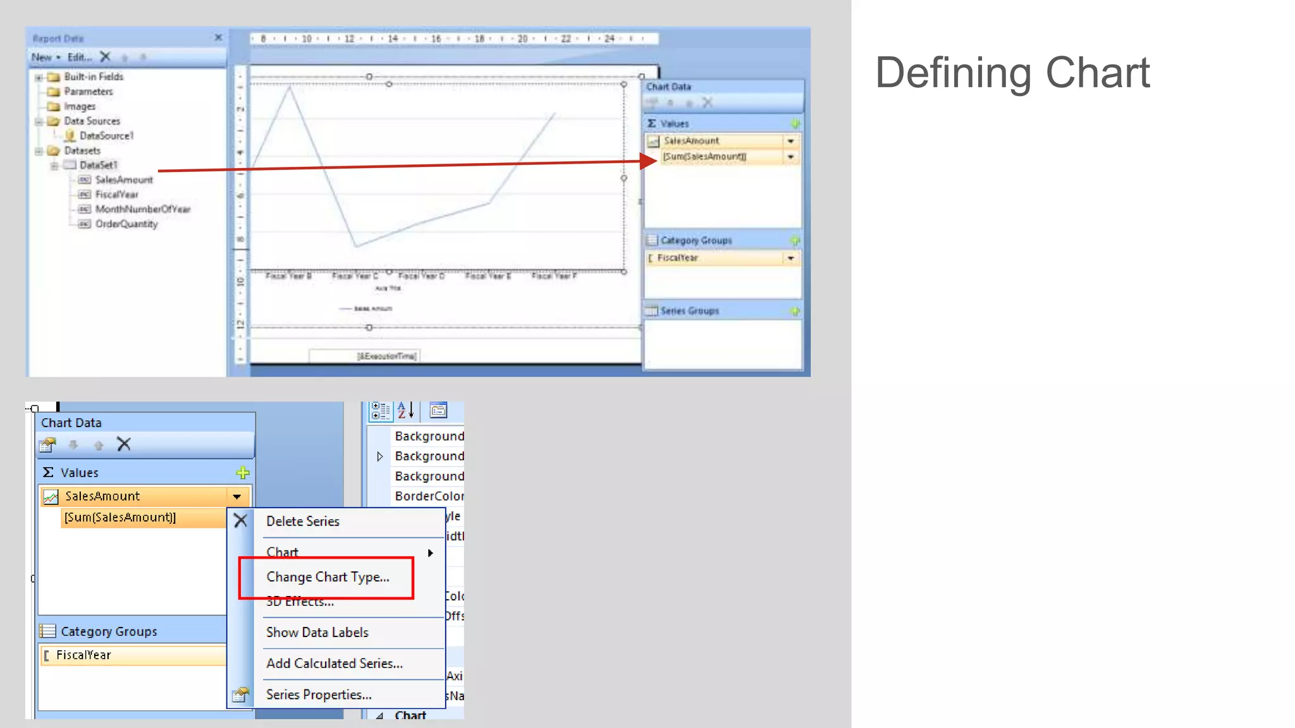This screenshot has height=728, width=1295.
Task: Click the green plus beside upper Series Groups
Action: click(x=795, y=311)
